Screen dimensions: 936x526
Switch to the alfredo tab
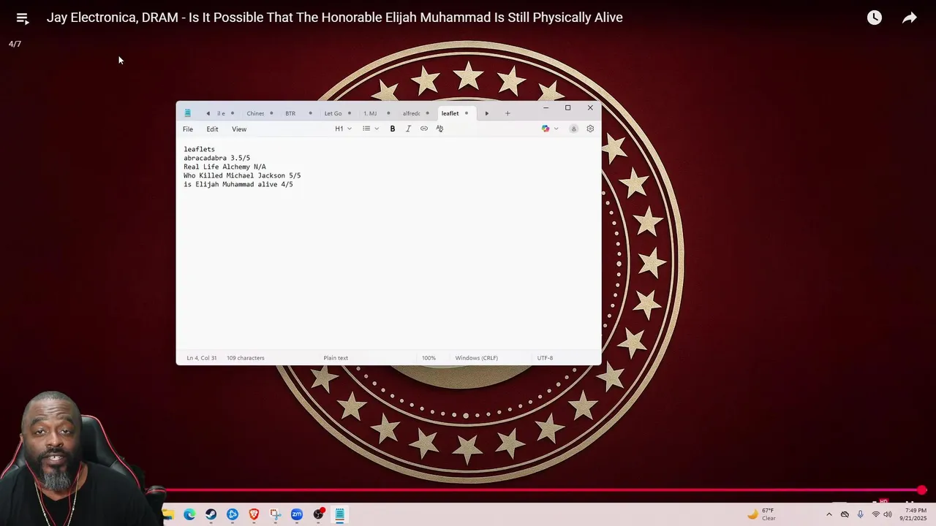[411, 113]
